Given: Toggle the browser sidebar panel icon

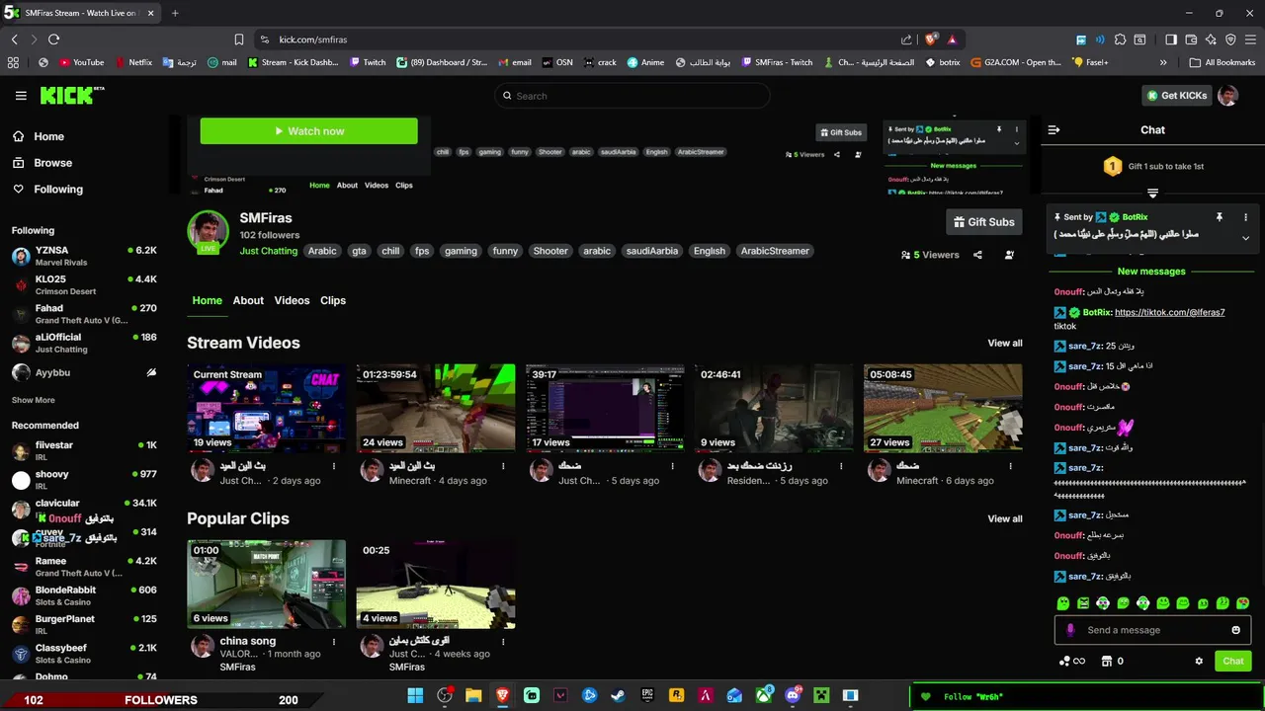Looking at the screenshot, I should [x=1171, y=39].
